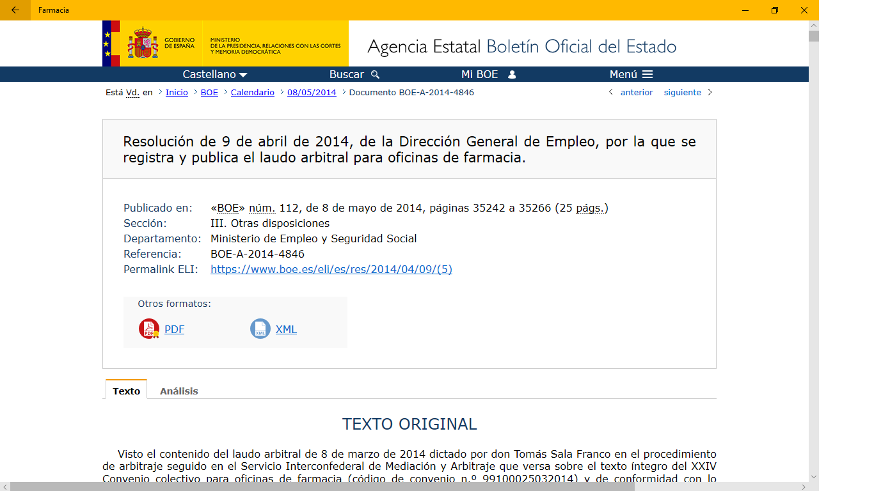Close the Farmacia window
This screenshot has width=874, height=491.
(x=804, y=10)
